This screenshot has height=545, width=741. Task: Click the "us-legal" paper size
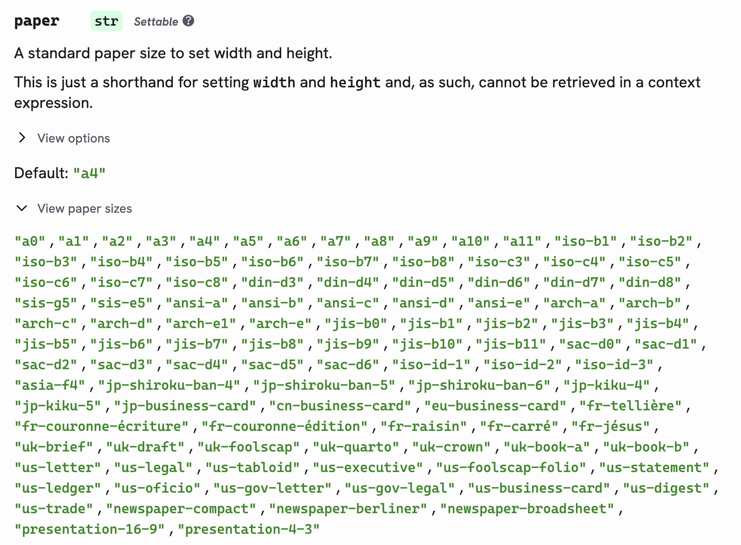pyautogui.click(x=153, y=468)
